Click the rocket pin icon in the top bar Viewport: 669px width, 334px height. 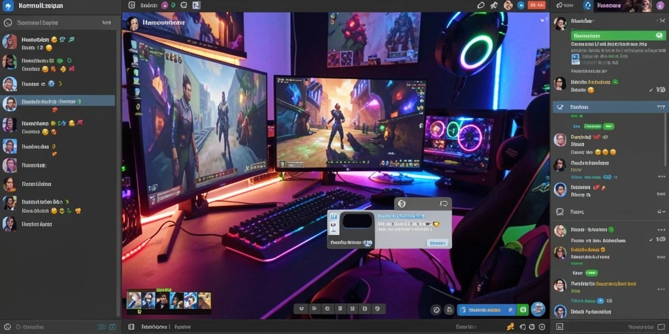click(494, 5)
